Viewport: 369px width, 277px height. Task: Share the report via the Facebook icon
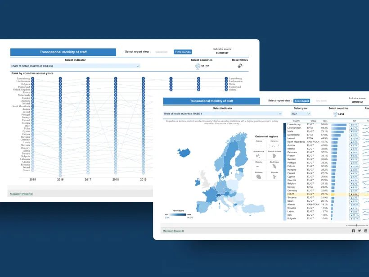coord(353,231)
